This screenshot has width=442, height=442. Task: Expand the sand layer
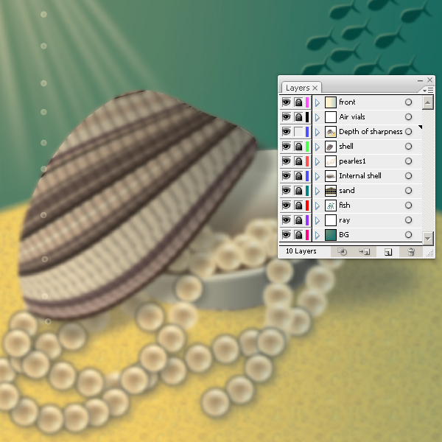(318, 191)
